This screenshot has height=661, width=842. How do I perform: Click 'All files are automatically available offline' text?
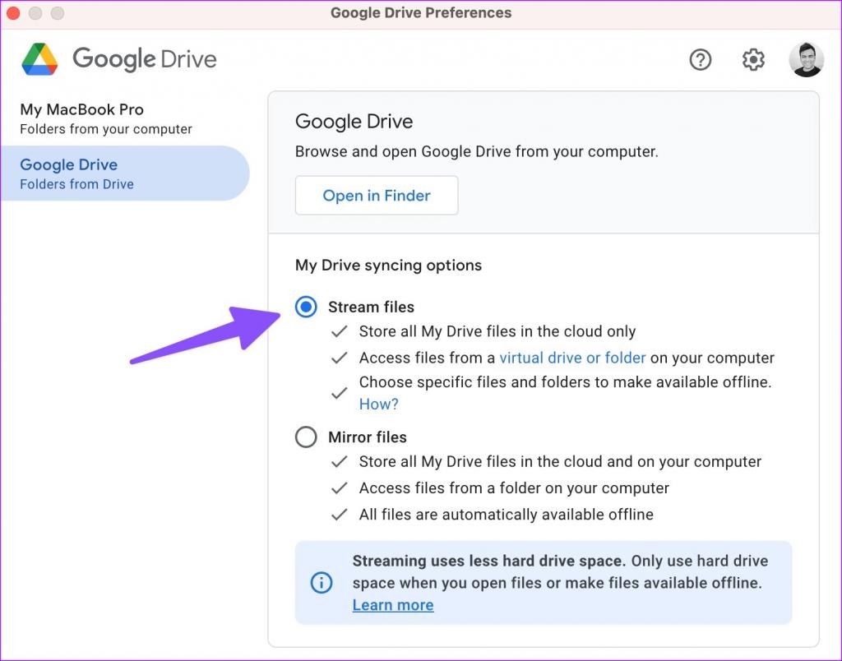coord(507,515)
